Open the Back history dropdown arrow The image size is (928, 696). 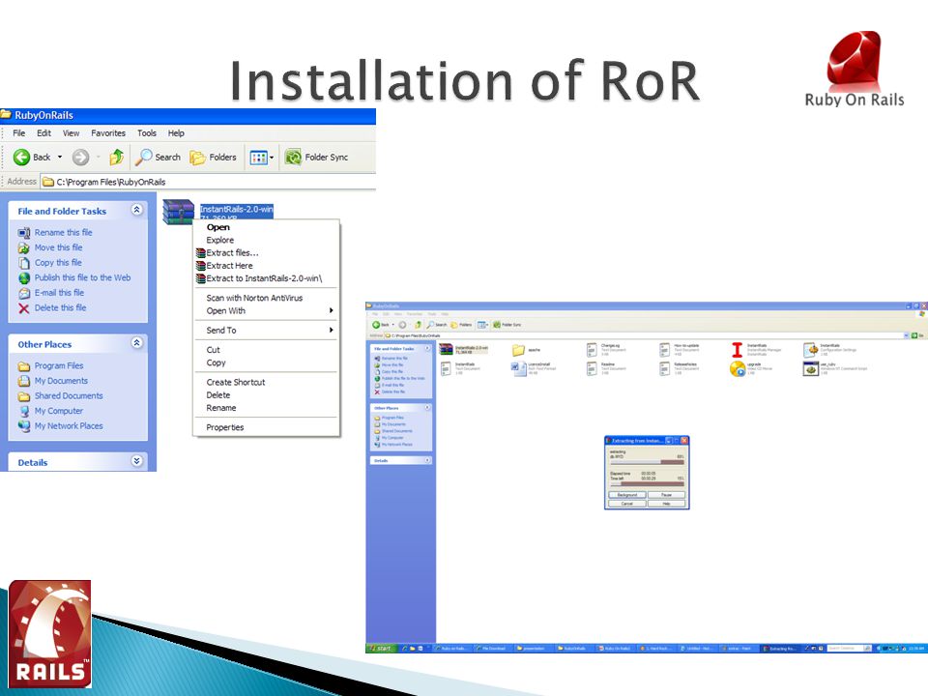60,157
